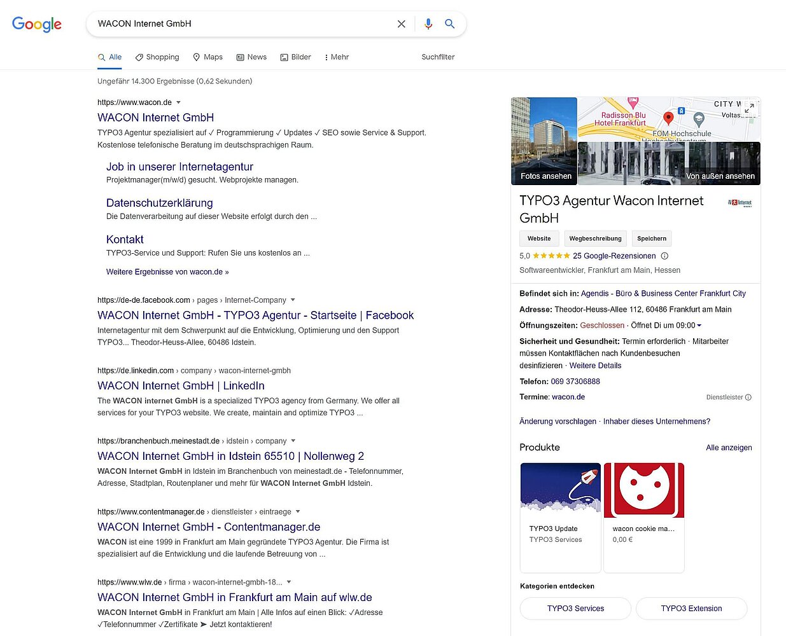Open dropdown arrow next to wacon.de URL
The height and width of the screenshot is (636, 786).
pyautogui.click(x=178, y=102)
